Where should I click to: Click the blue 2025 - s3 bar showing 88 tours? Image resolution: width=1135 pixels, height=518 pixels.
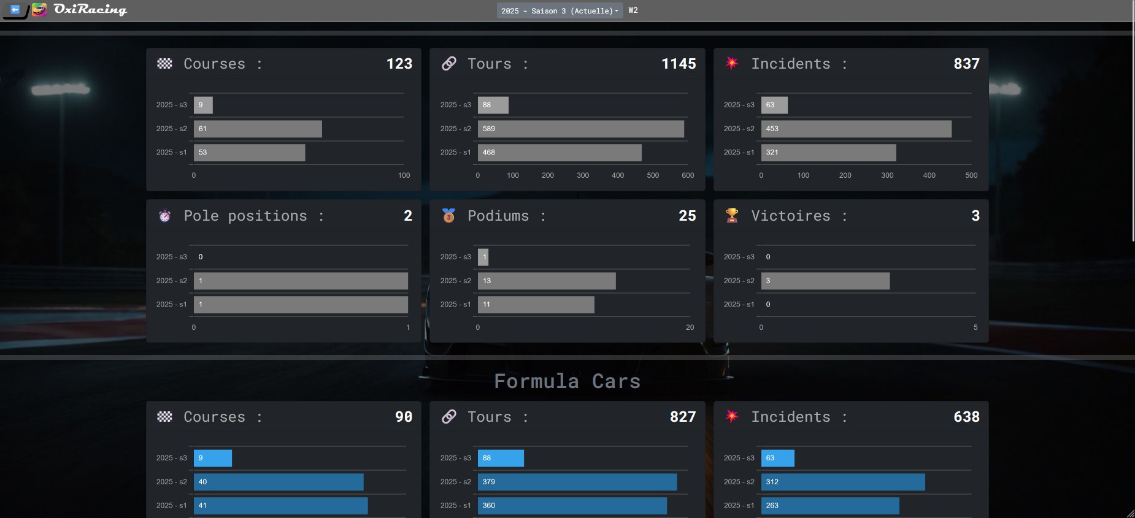(501, 458)
